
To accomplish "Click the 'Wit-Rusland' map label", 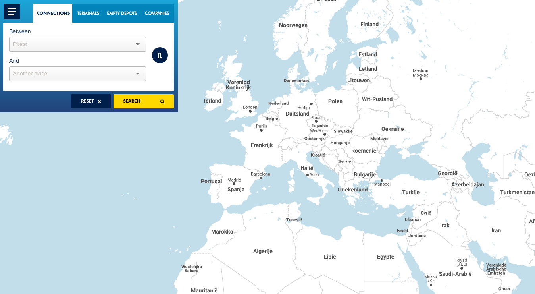I will (377, 99).
